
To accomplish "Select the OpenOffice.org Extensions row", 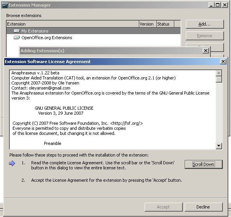I will (x=94, y=38).
